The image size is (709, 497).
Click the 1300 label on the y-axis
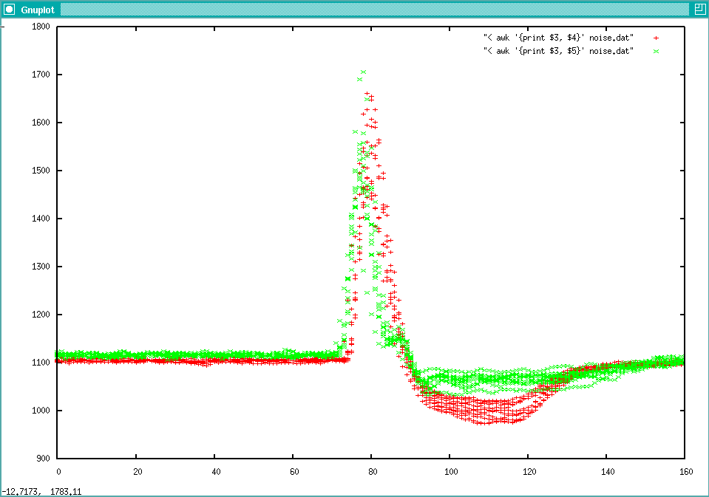point(41,267)
